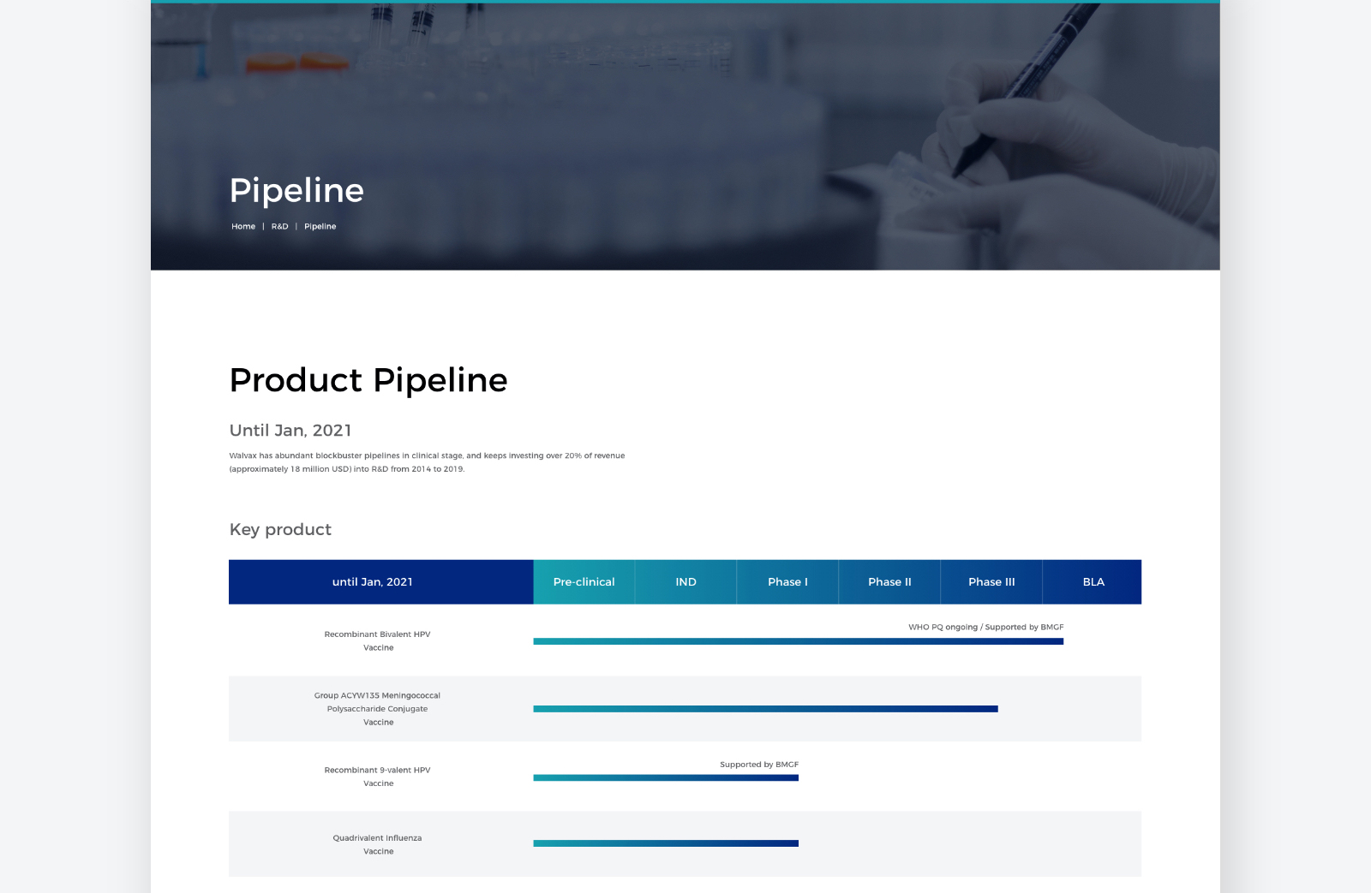Select the IND stage header

[x=685, y=582]
